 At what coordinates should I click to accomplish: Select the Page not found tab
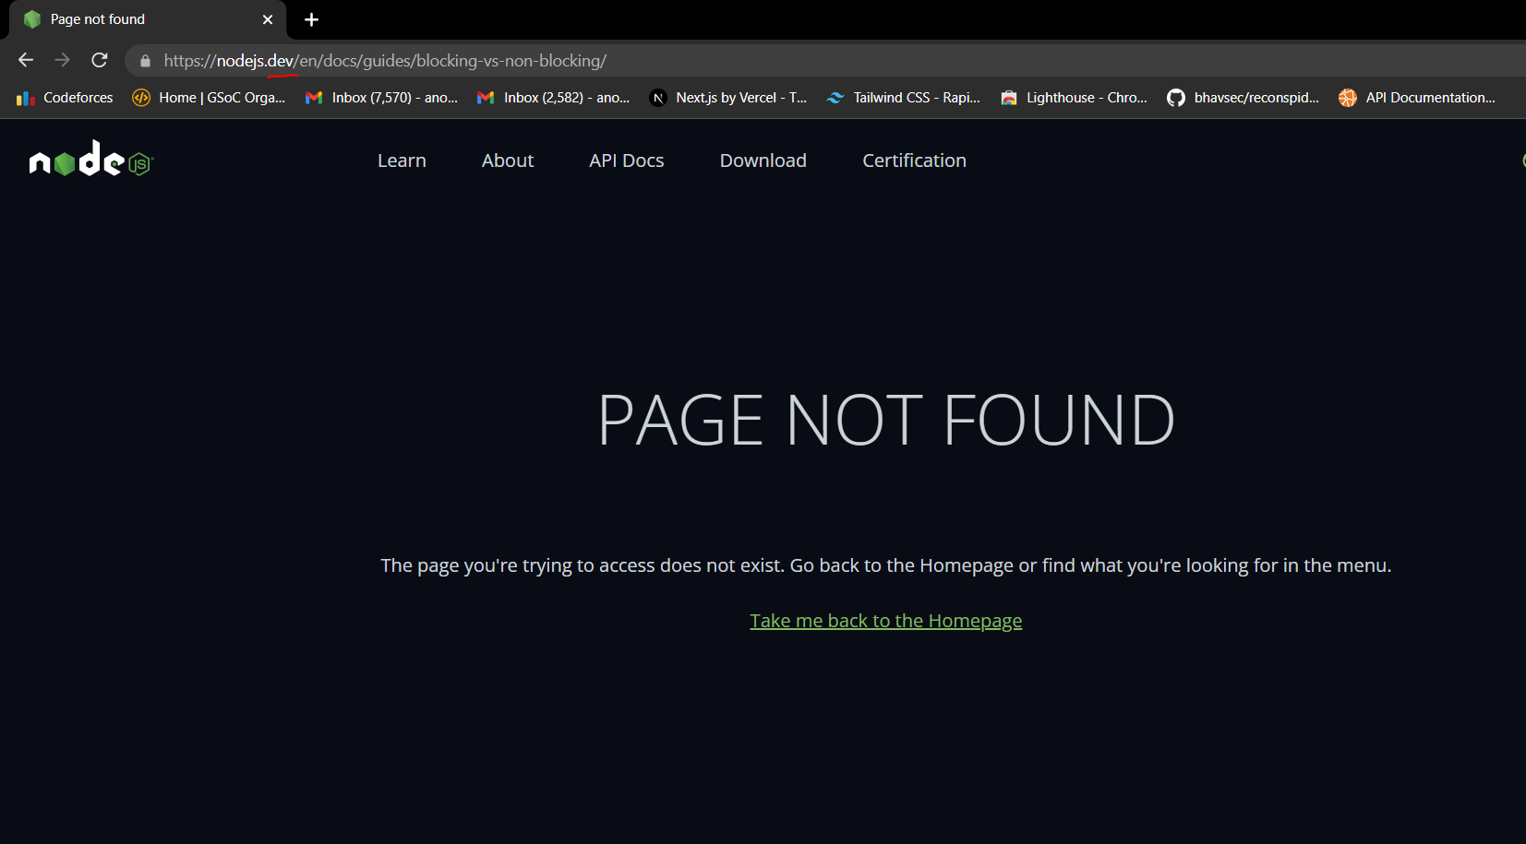148,19
